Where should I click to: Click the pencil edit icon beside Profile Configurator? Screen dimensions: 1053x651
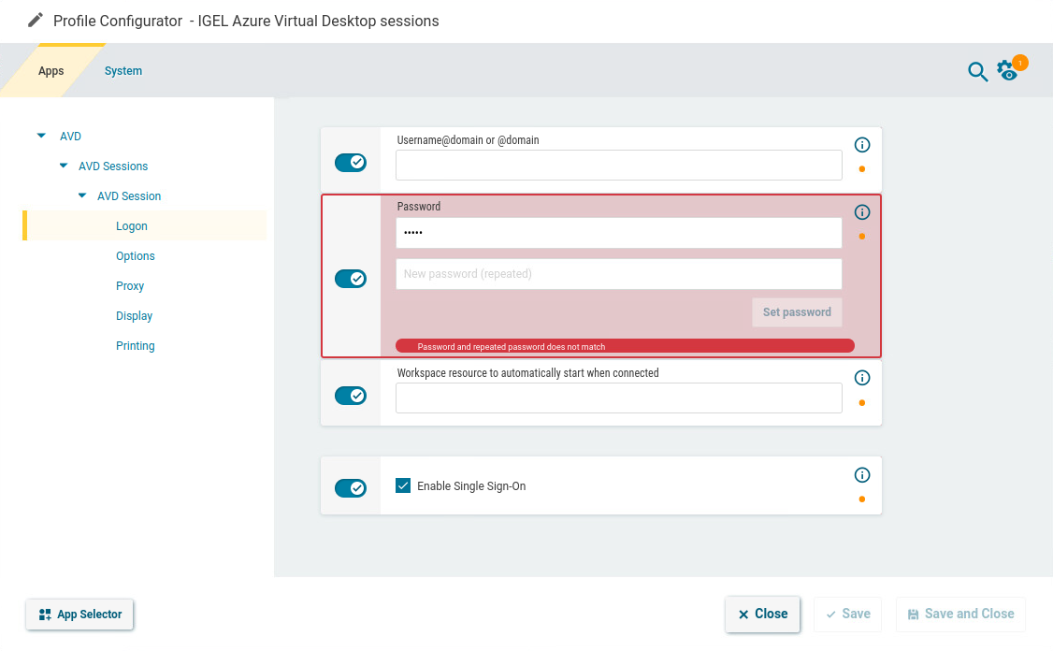click(36, 20)
